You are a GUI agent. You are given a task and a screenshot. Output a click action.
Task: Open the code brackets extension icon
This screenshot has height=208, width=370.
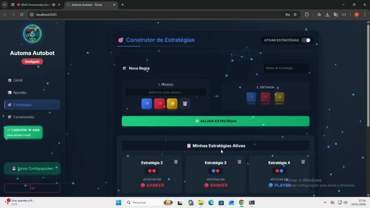(344, 14)
